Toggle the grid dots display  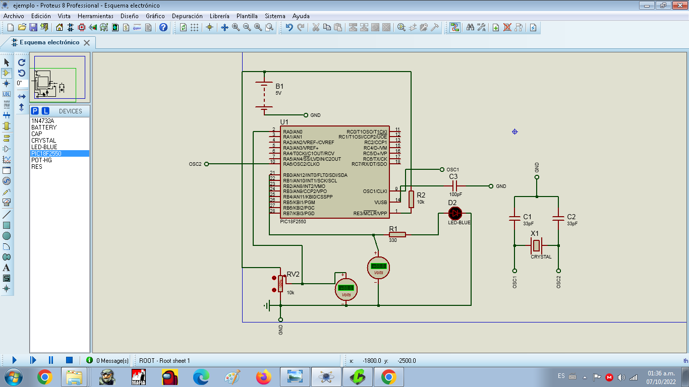(x=195, y=27)
